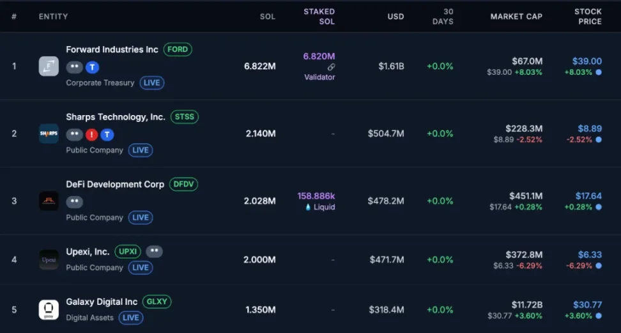Image resolution: width=621 pixels, height=333 pixels.
Task: Click the Galaxy Digital logo icon
Action: point(49,310)
